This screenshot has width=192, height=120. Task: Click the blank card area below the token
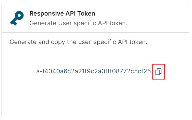[96, 99]
